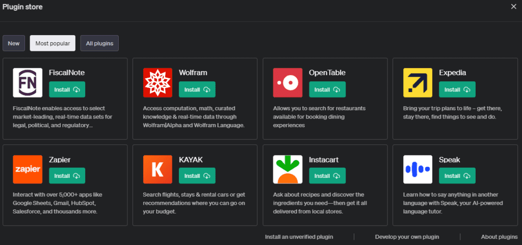Click the OpenTable description about restaurants
This screenshot has height=245, width=522.
tap(319, 117)
